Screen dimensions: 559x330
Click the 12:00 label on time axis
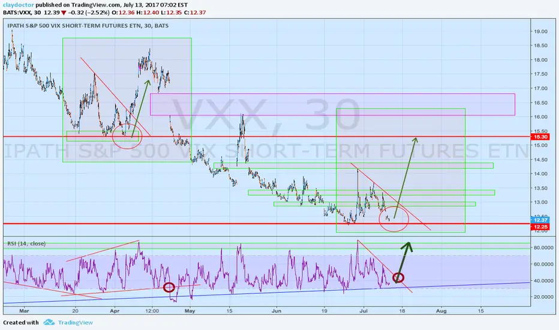[152, 311]
